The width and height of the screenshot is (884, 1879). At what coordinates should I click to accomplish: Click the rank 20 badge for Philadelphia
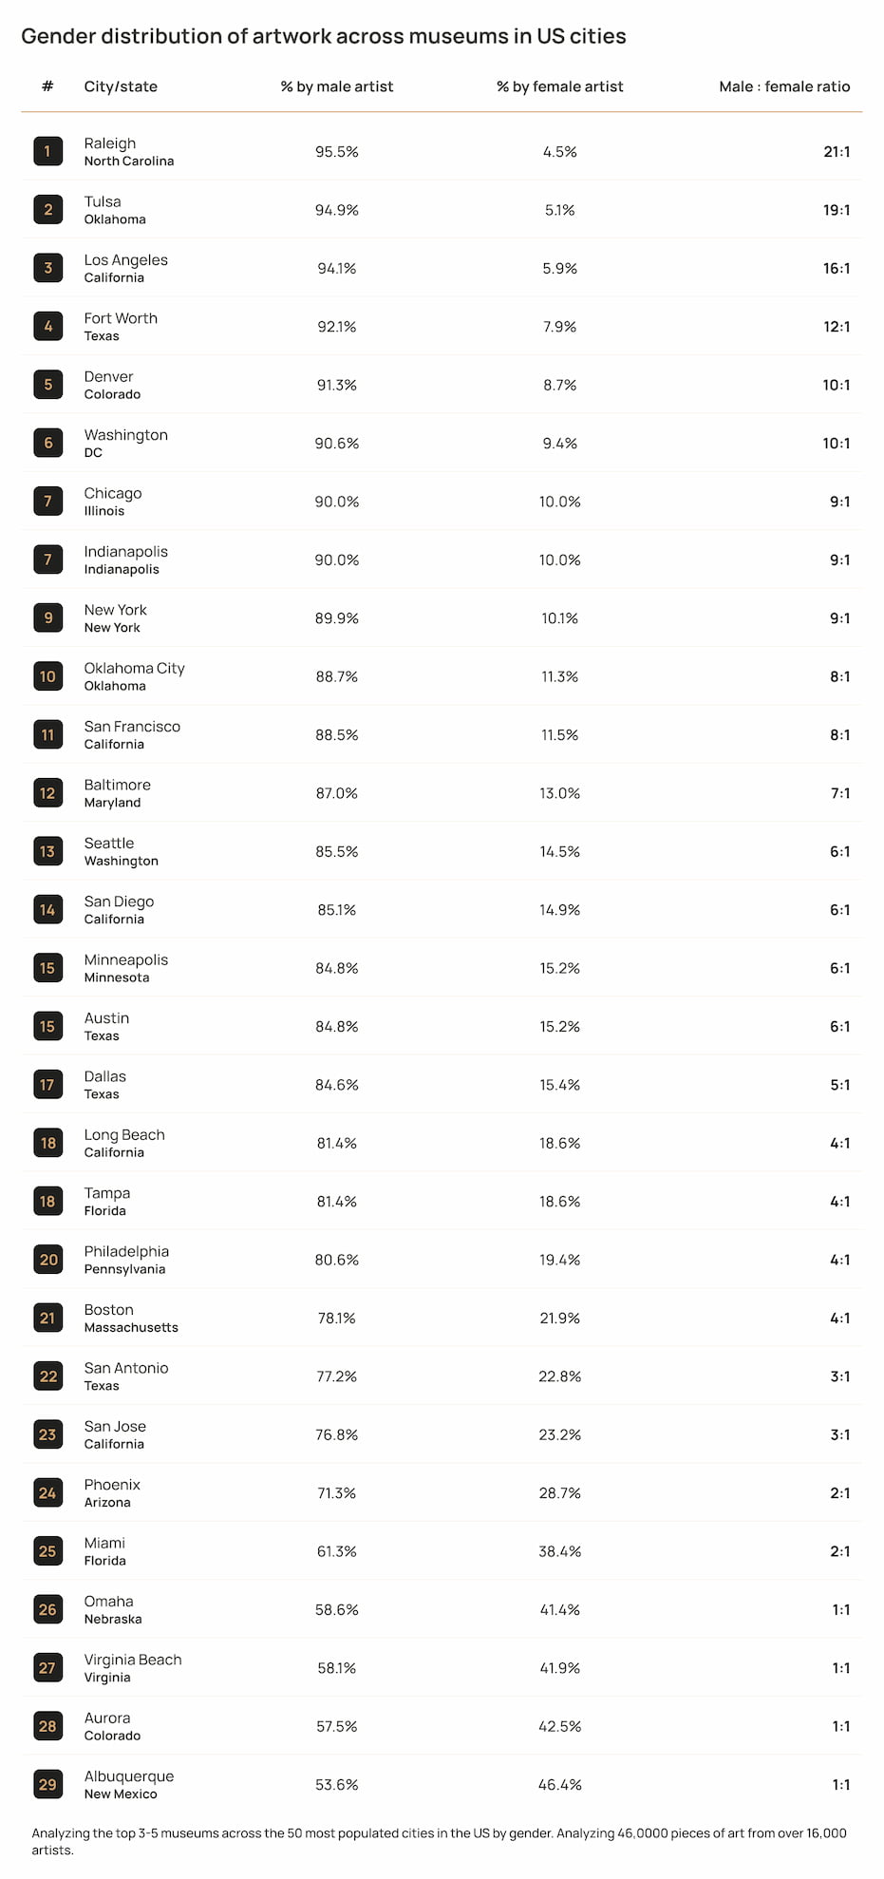pyautogui.click(x=47, y=1260)
